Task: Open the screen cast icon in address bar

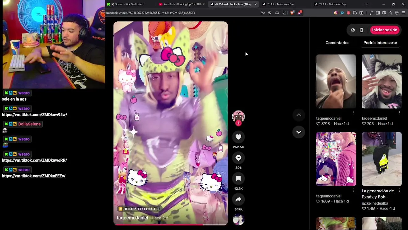Action: [x=277, y=13]
